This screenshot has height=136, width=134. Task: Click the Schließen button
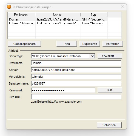coord(109,125)
